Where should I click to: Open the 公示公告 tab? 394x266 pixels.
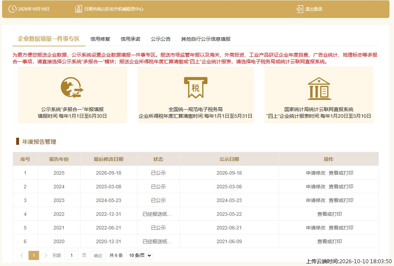click(x=161, y=39)
